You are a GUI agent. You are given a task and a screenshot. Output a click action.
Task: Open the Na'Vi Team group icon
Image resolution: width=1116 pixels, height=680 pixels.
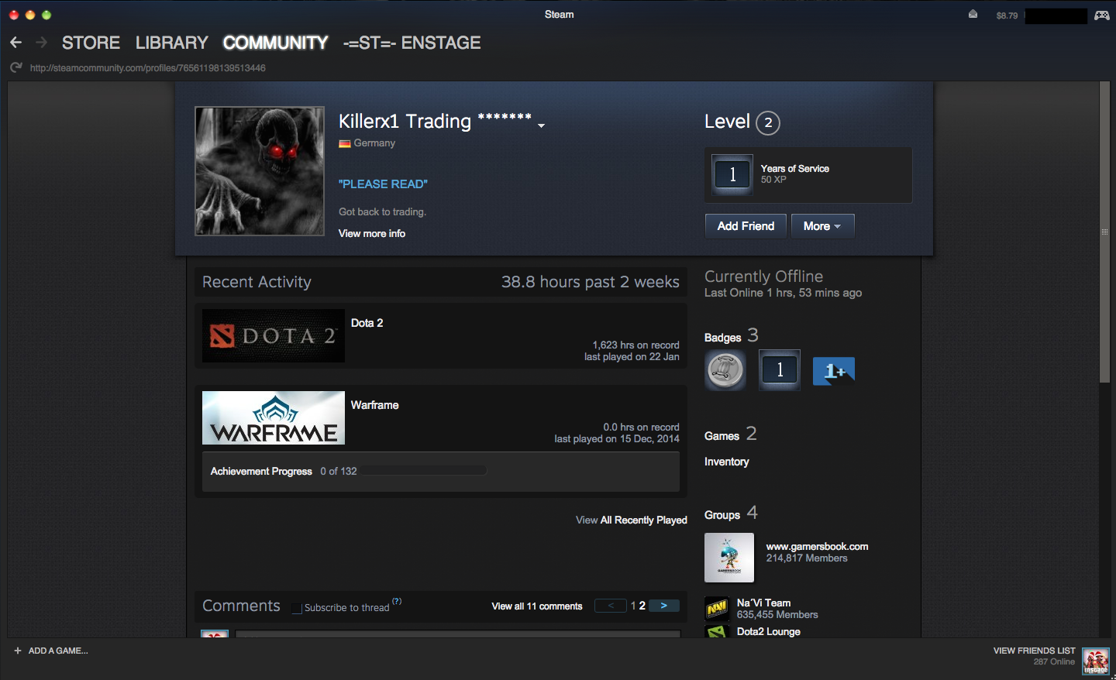point(717,609)
